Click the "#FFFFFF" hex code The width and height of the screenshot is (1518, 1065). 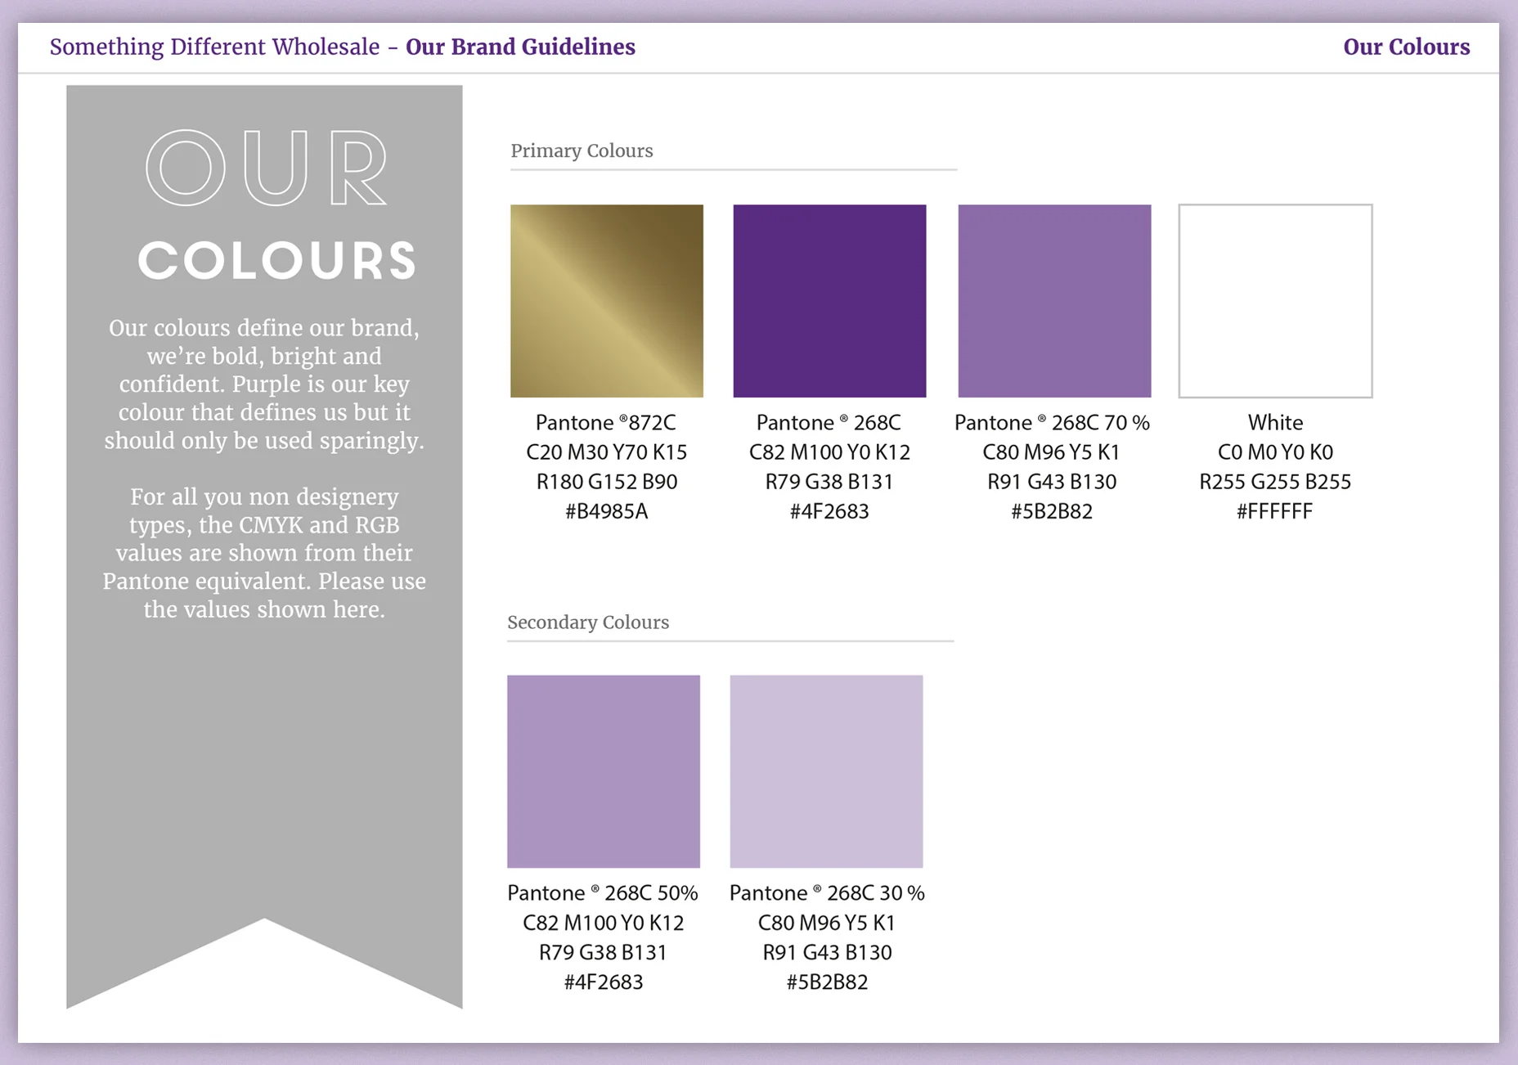[1275, 511]
